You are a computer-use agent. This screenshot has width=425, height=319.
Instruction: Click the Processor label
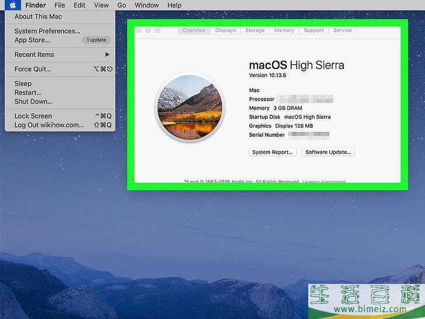tap(262, 99)
